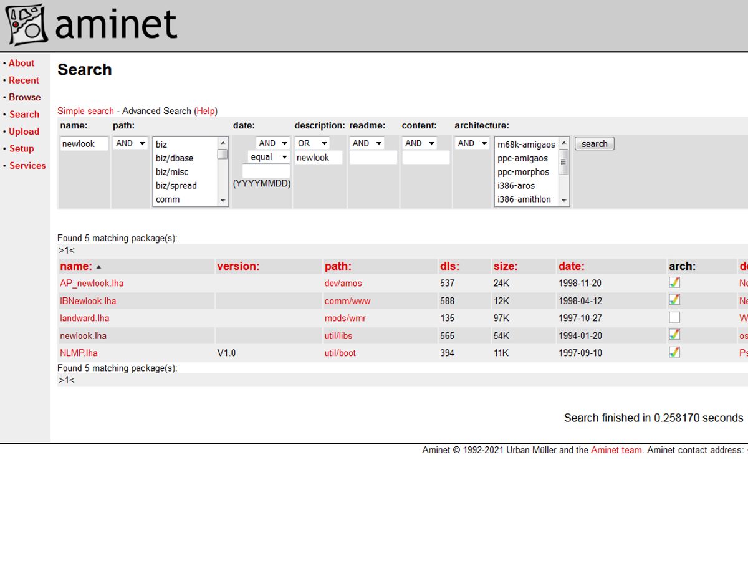Open Recent in the sidebar
748x561 pixels.
coord(24,80)
